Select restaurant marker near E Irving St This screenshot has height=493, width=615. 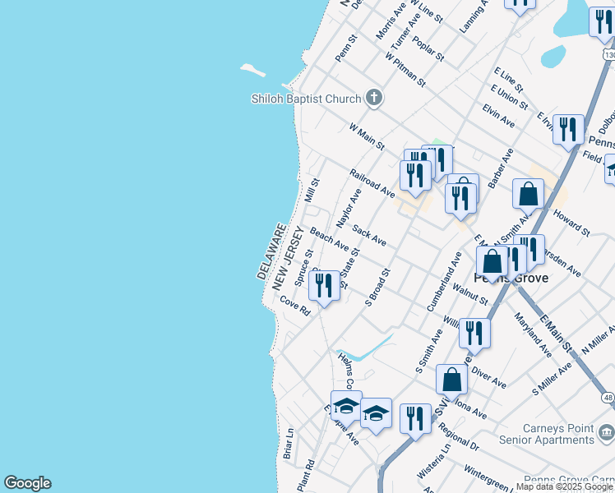[x=568, y=131]
